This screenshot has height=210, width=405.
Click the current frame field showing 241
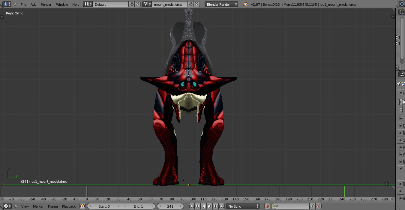[x=170, y=206]
